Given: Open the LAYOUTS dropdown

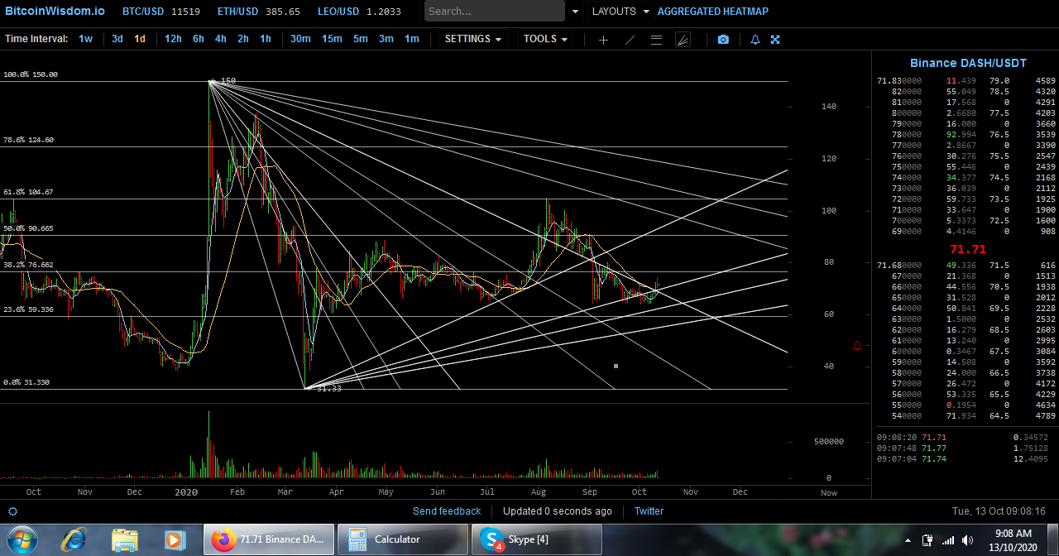Looking at the screenshot, I should 621,12.
